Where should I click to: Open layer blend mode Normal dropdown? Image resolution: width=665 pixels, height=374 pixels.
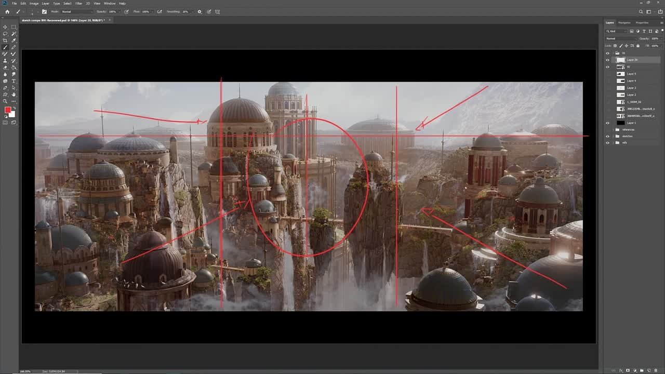[621, 38]
